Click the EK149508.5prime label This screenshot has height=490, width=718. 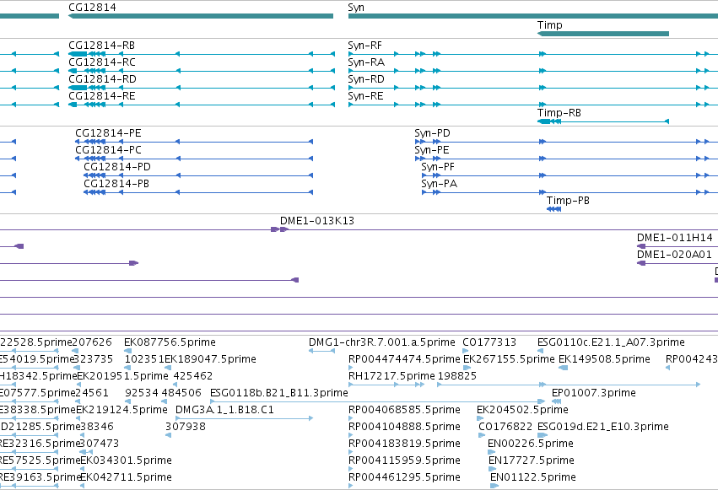[x=604, y=359]
